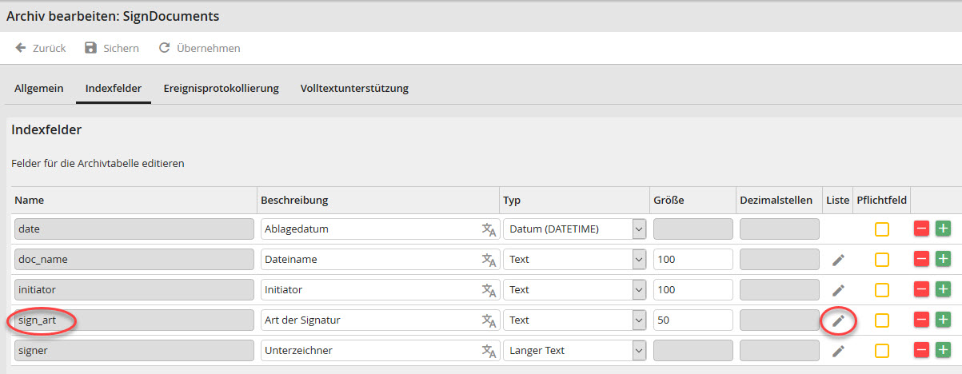The image size is (962, 374).
Task: Focus the Größe field containing 50
Action: [x=693, y=320]
